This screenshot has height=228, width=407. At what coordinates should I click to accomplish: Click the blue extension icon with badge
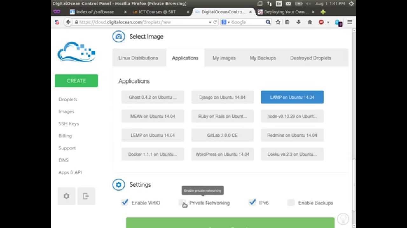click(338, 22)
